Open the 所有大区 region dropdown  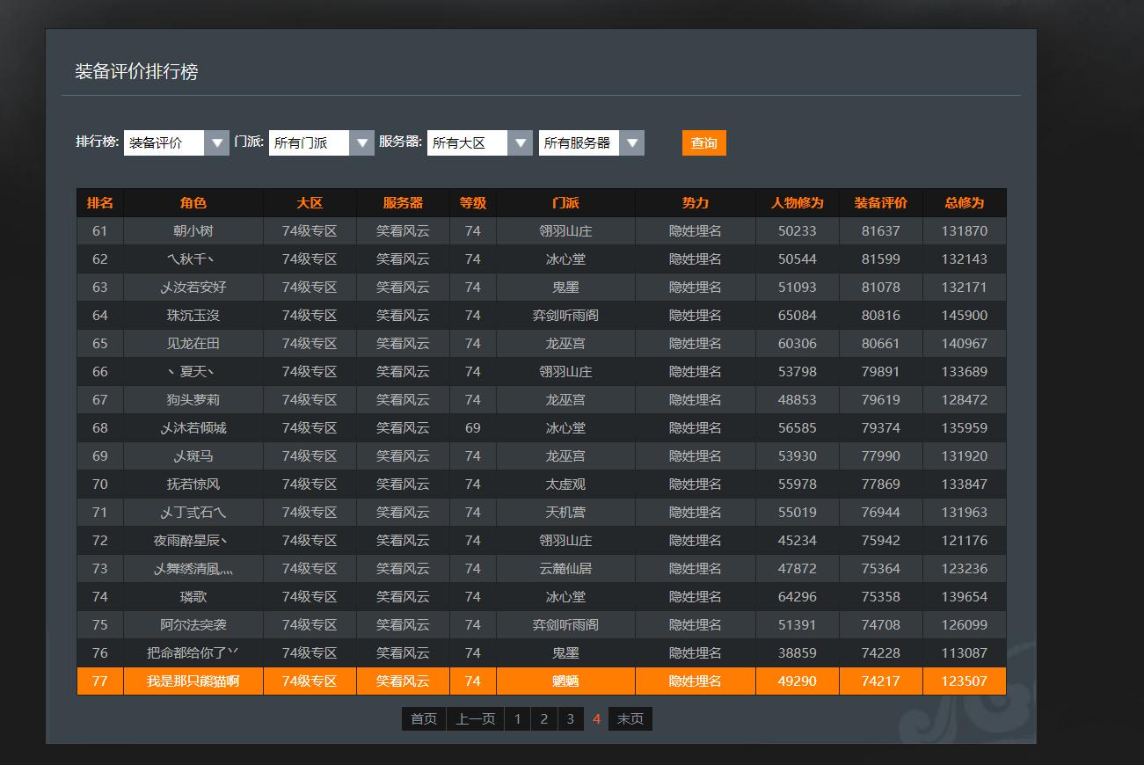click(479, 142)
